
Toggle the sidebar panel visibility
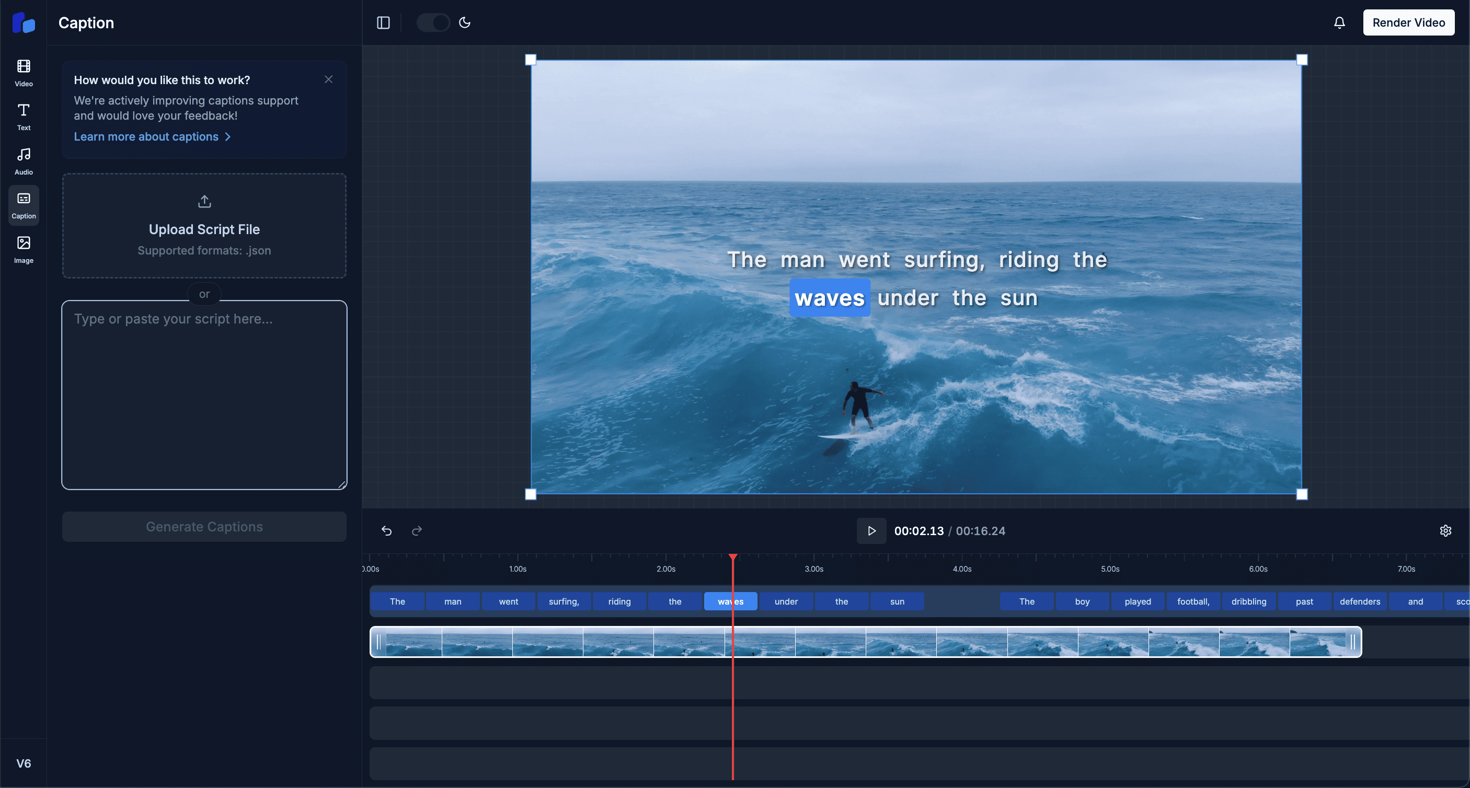(x=382, y=22)
